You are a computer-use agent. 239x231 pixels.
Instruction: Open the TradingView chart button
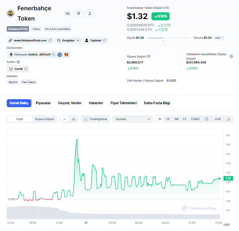95,119
